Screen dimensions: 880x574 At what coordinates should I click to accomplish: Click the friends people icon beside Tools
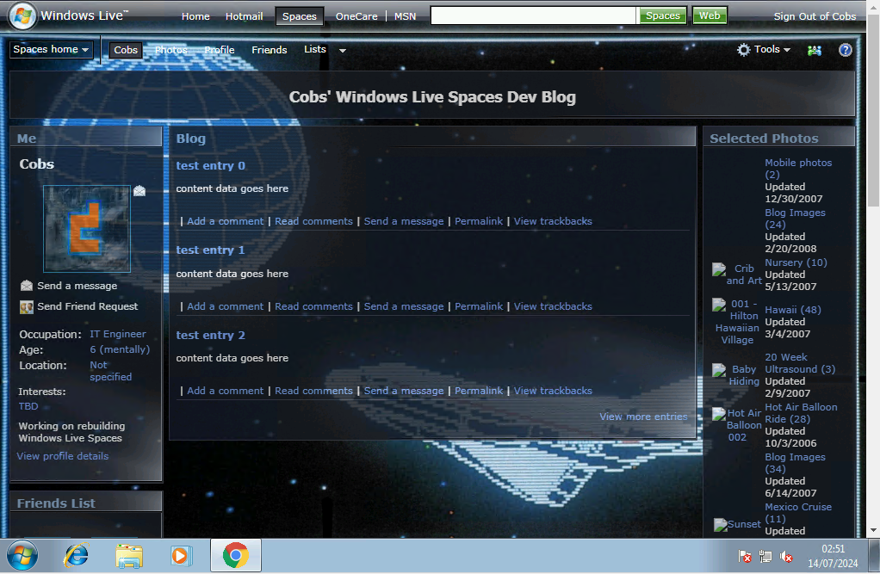point(815,50)
